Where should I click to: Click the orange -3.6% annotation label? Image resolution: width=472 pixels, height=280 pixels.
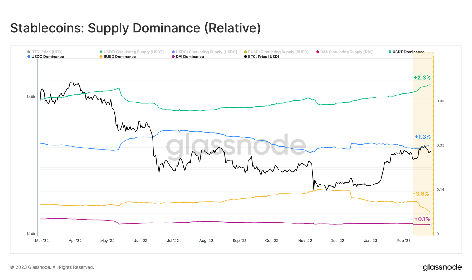tap(422, 194)
